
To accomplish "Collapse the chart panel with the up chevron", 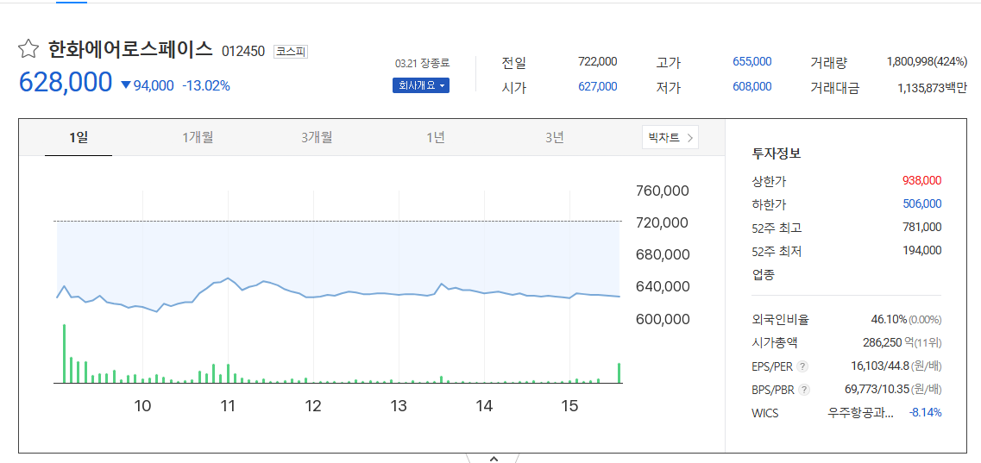I will click(x=494, y=460).
